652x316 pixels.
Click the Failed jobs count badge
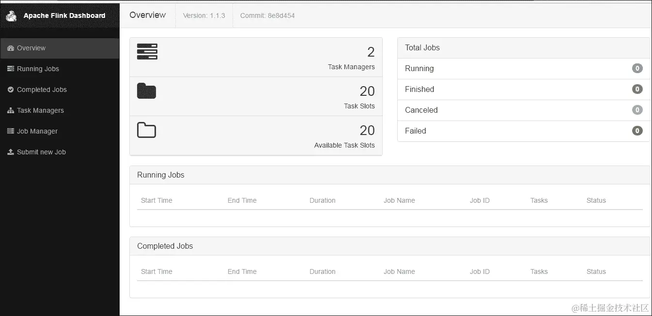(637, 131)
